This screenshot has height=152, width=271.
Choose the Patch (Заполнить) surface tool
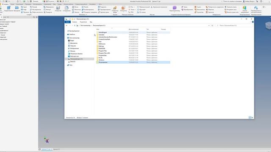pyautogui.click(x=199, y=10)
